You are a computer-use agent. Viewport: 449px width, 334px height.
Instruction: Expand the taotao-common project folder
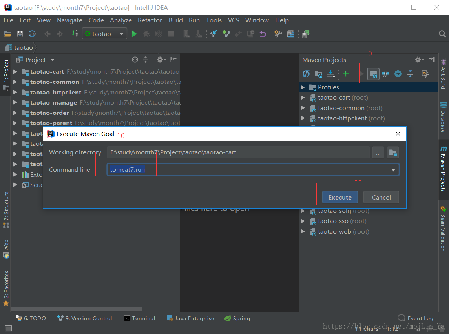click(x=15, y=82)
